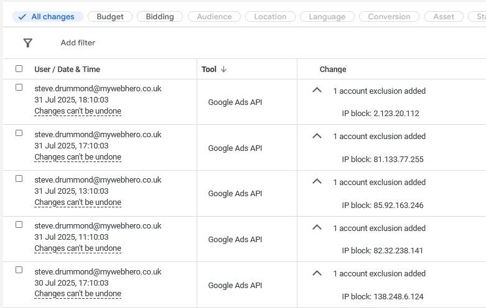The height and width of the screenshot is (308, 486).
Task: Collapse the IP block 138.248.6.124 change
Action: coord(317,273)
